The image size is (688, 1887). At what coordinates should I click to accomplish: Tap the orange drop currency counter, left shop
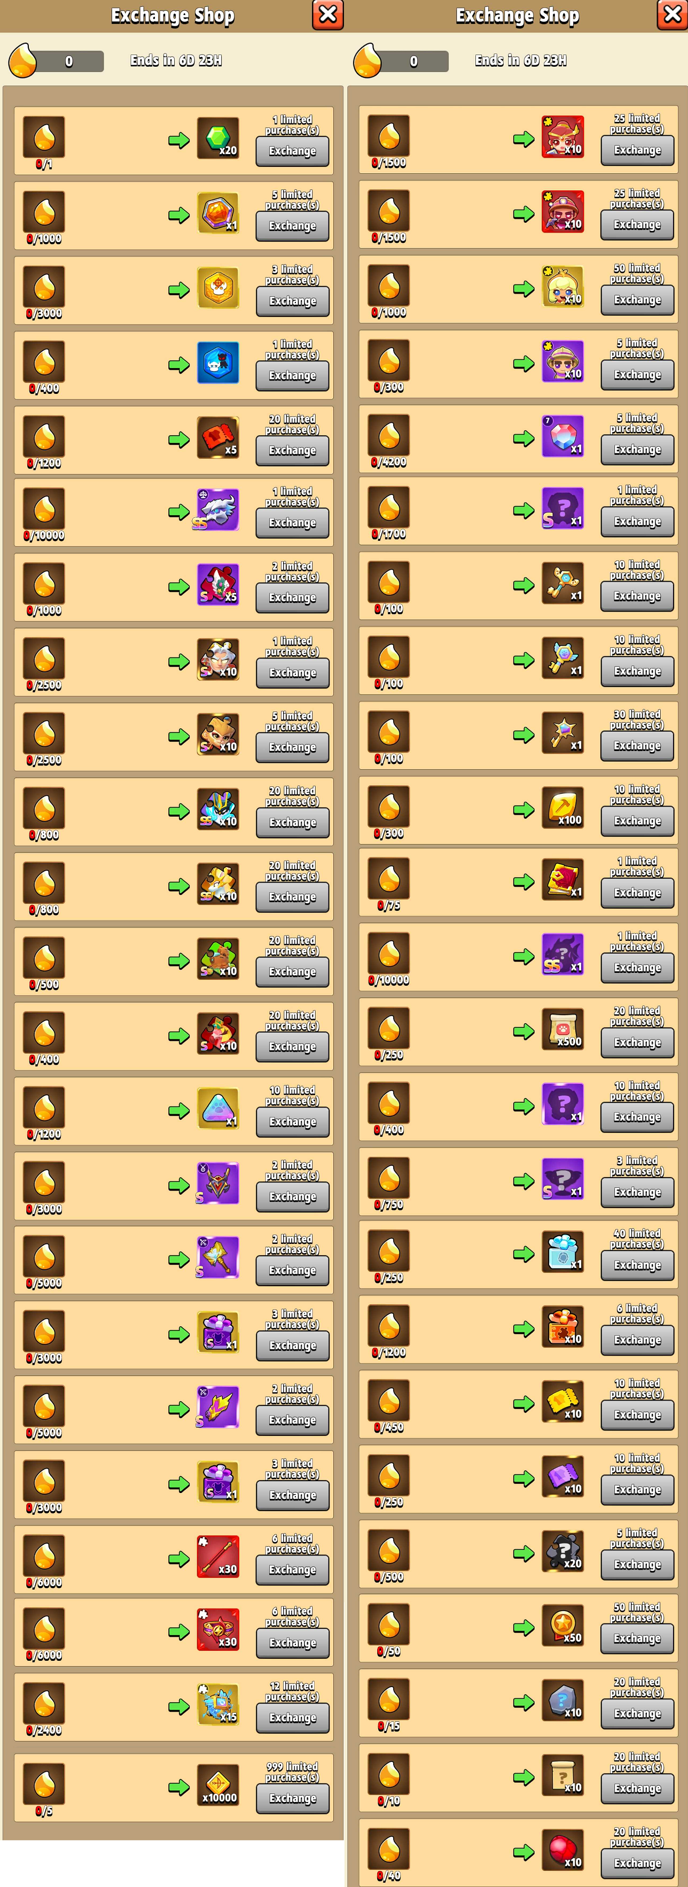tap(56, 61)
